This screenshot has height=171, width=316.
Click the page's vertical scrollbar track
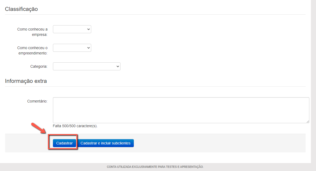pyautogui.click(x=313, y=80)
